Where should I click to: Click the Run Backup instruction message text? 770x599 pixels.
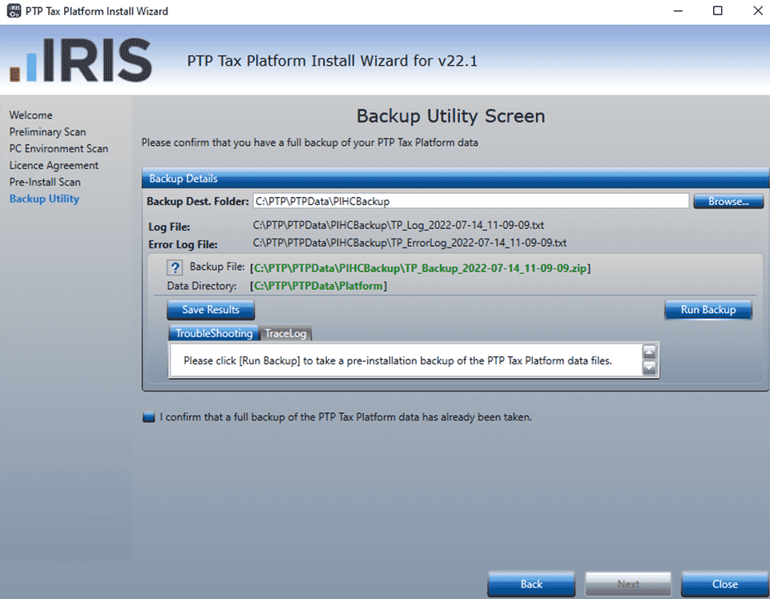(397, 360)
